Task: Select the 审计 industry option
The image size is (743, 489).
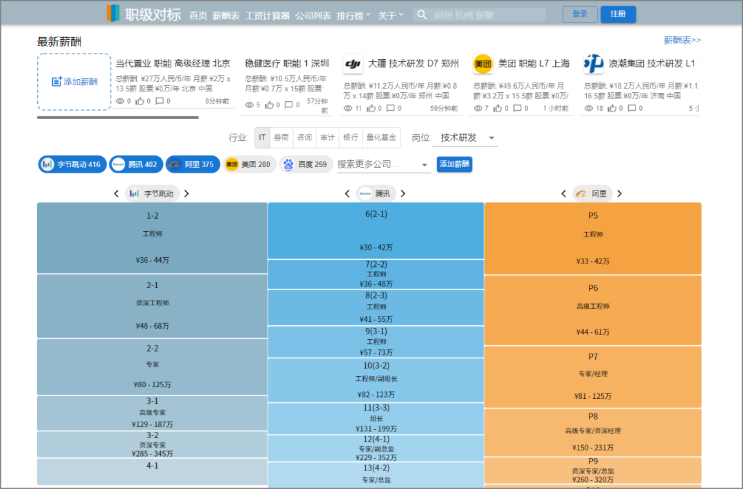Action: [327, 138]
